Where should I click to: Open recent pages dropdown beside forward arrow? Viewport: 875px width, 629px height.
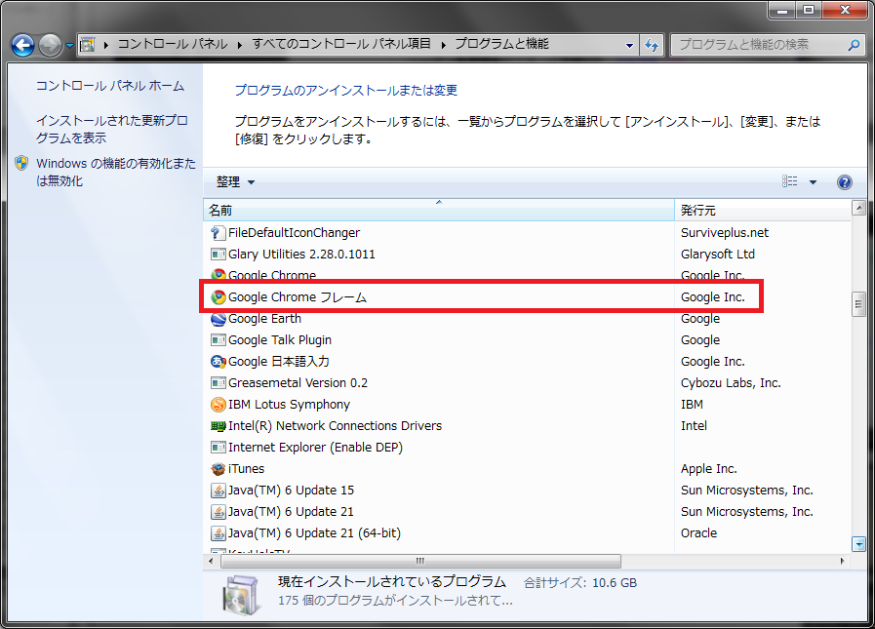point(69,46)
